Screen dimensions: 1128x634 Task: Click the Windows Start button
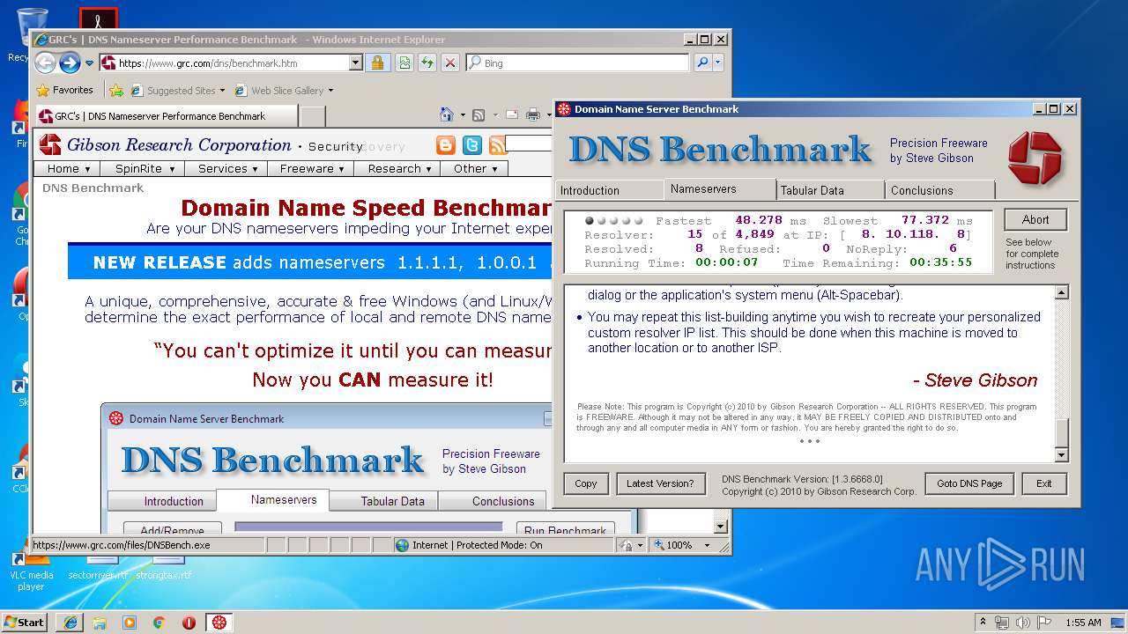click(x=24, y=622)
